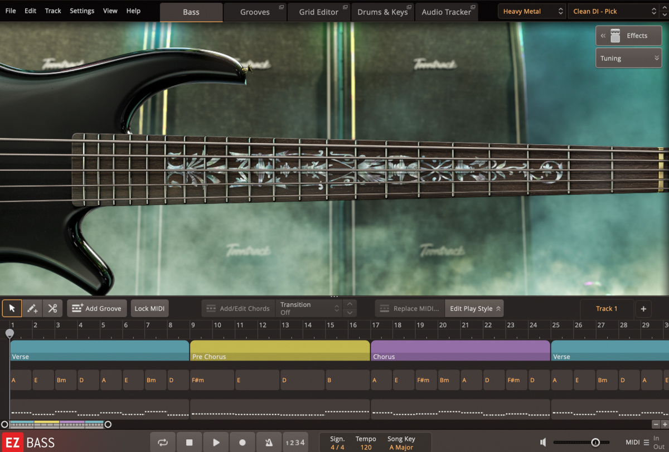Open the Clean DI - Pick sound dropdown
The image size is (669, 452).
tap(613, 11)
